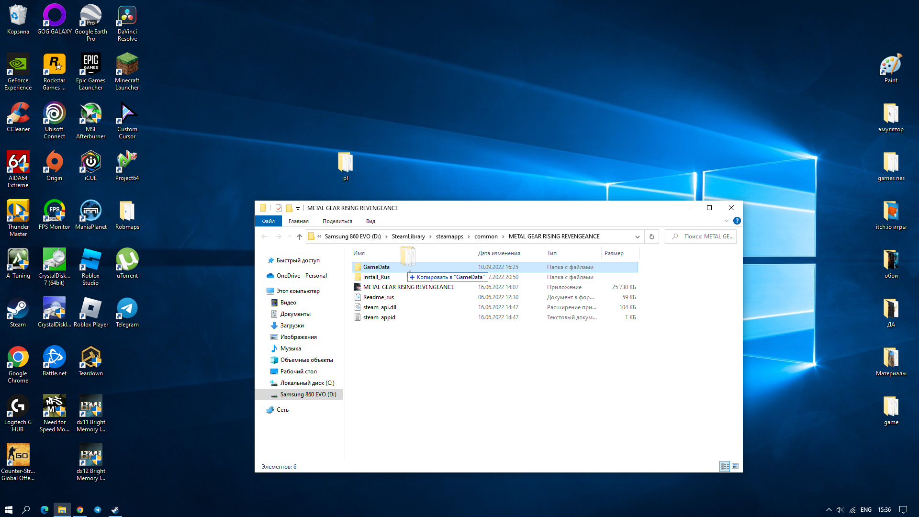This screenshot has width=919, height=517.
Task: Expand the Explorer ribbon with the chevron
Action: (x=727, y=221)
